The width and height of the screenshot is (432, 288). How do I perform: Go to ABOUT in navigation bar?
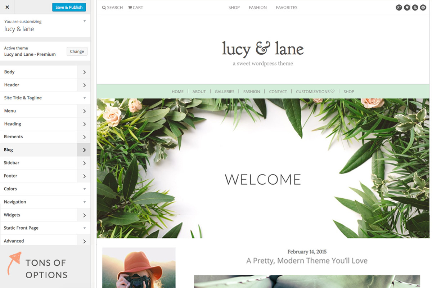[x=199, y=92]
